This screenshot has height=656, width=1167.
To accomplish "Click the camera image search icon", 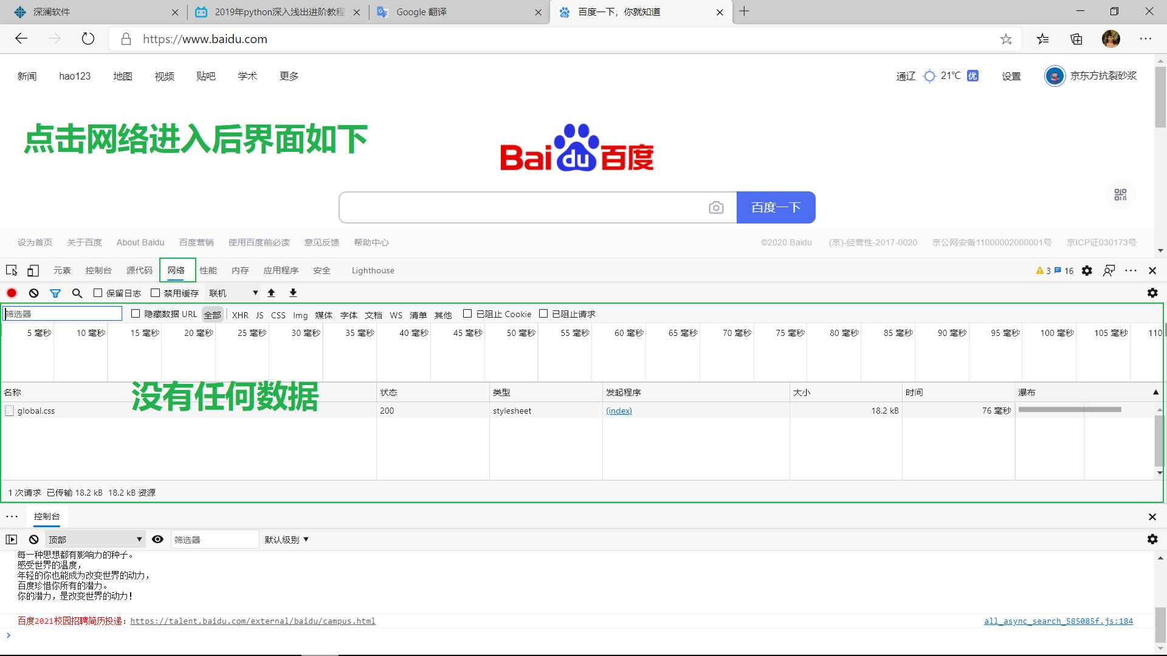I will 716,208.
